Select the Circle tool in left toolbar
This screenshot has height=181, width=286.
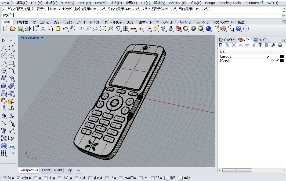tap(4, 56)
